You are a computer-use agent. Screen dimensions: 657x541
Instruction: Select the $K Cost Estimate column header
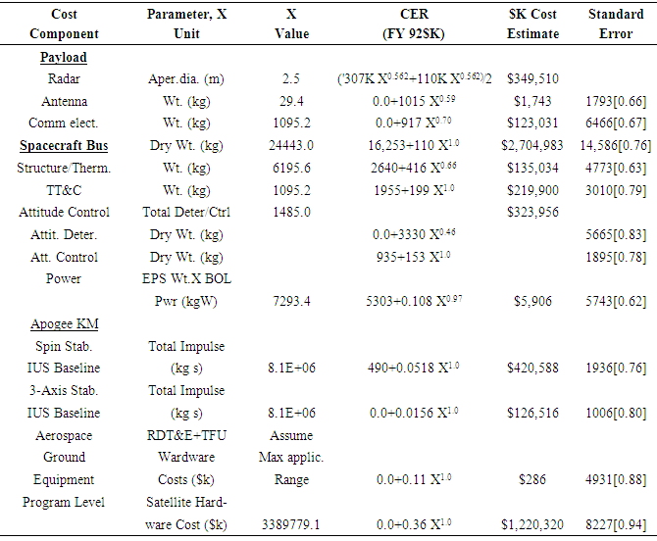533,24
